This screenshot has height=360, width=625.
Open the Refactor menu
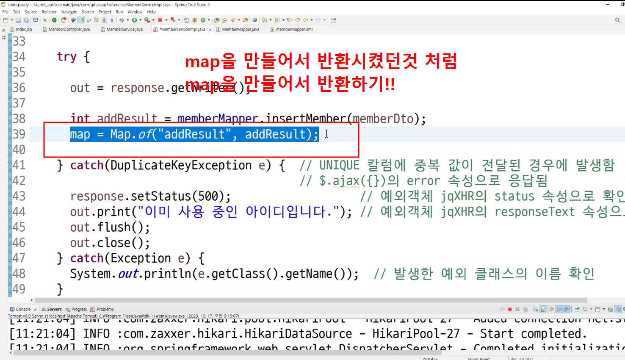(x=49, y=12)
